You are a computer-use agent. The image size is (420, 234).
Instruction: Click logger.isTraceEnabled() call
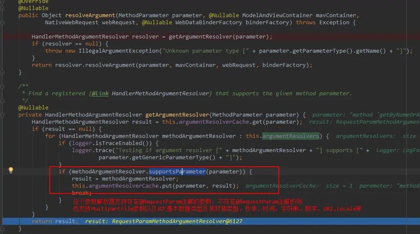click(112, 143)
